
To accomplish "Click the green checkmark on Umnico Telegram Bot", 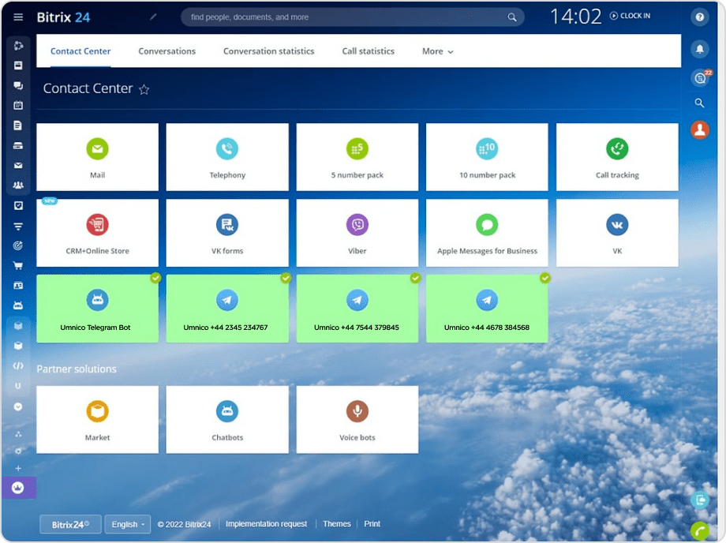I will [x=155, y=278].
